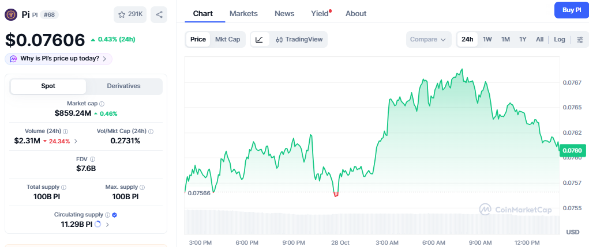This screenshot has height=247, width=589.
Task: Open the share icon button
Action: [159, 14]
